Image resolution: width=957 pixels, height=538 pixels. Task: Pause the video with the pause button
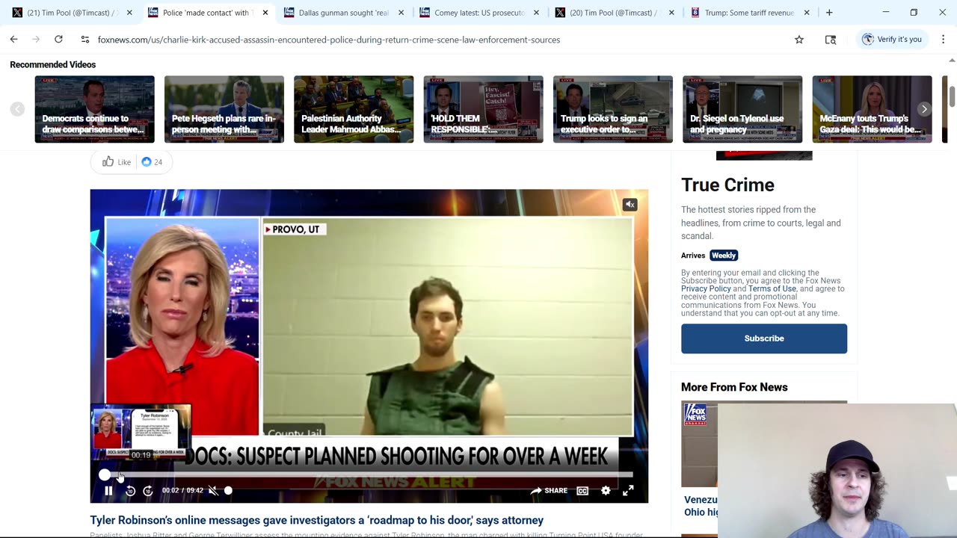click(x=108, y=491)
